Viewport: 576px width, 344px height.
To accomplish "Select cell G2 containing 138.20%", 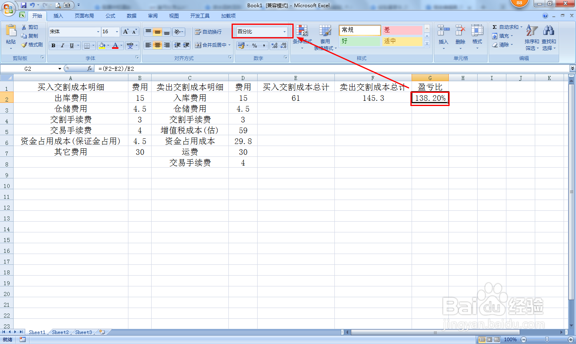I will click(430, 98).
